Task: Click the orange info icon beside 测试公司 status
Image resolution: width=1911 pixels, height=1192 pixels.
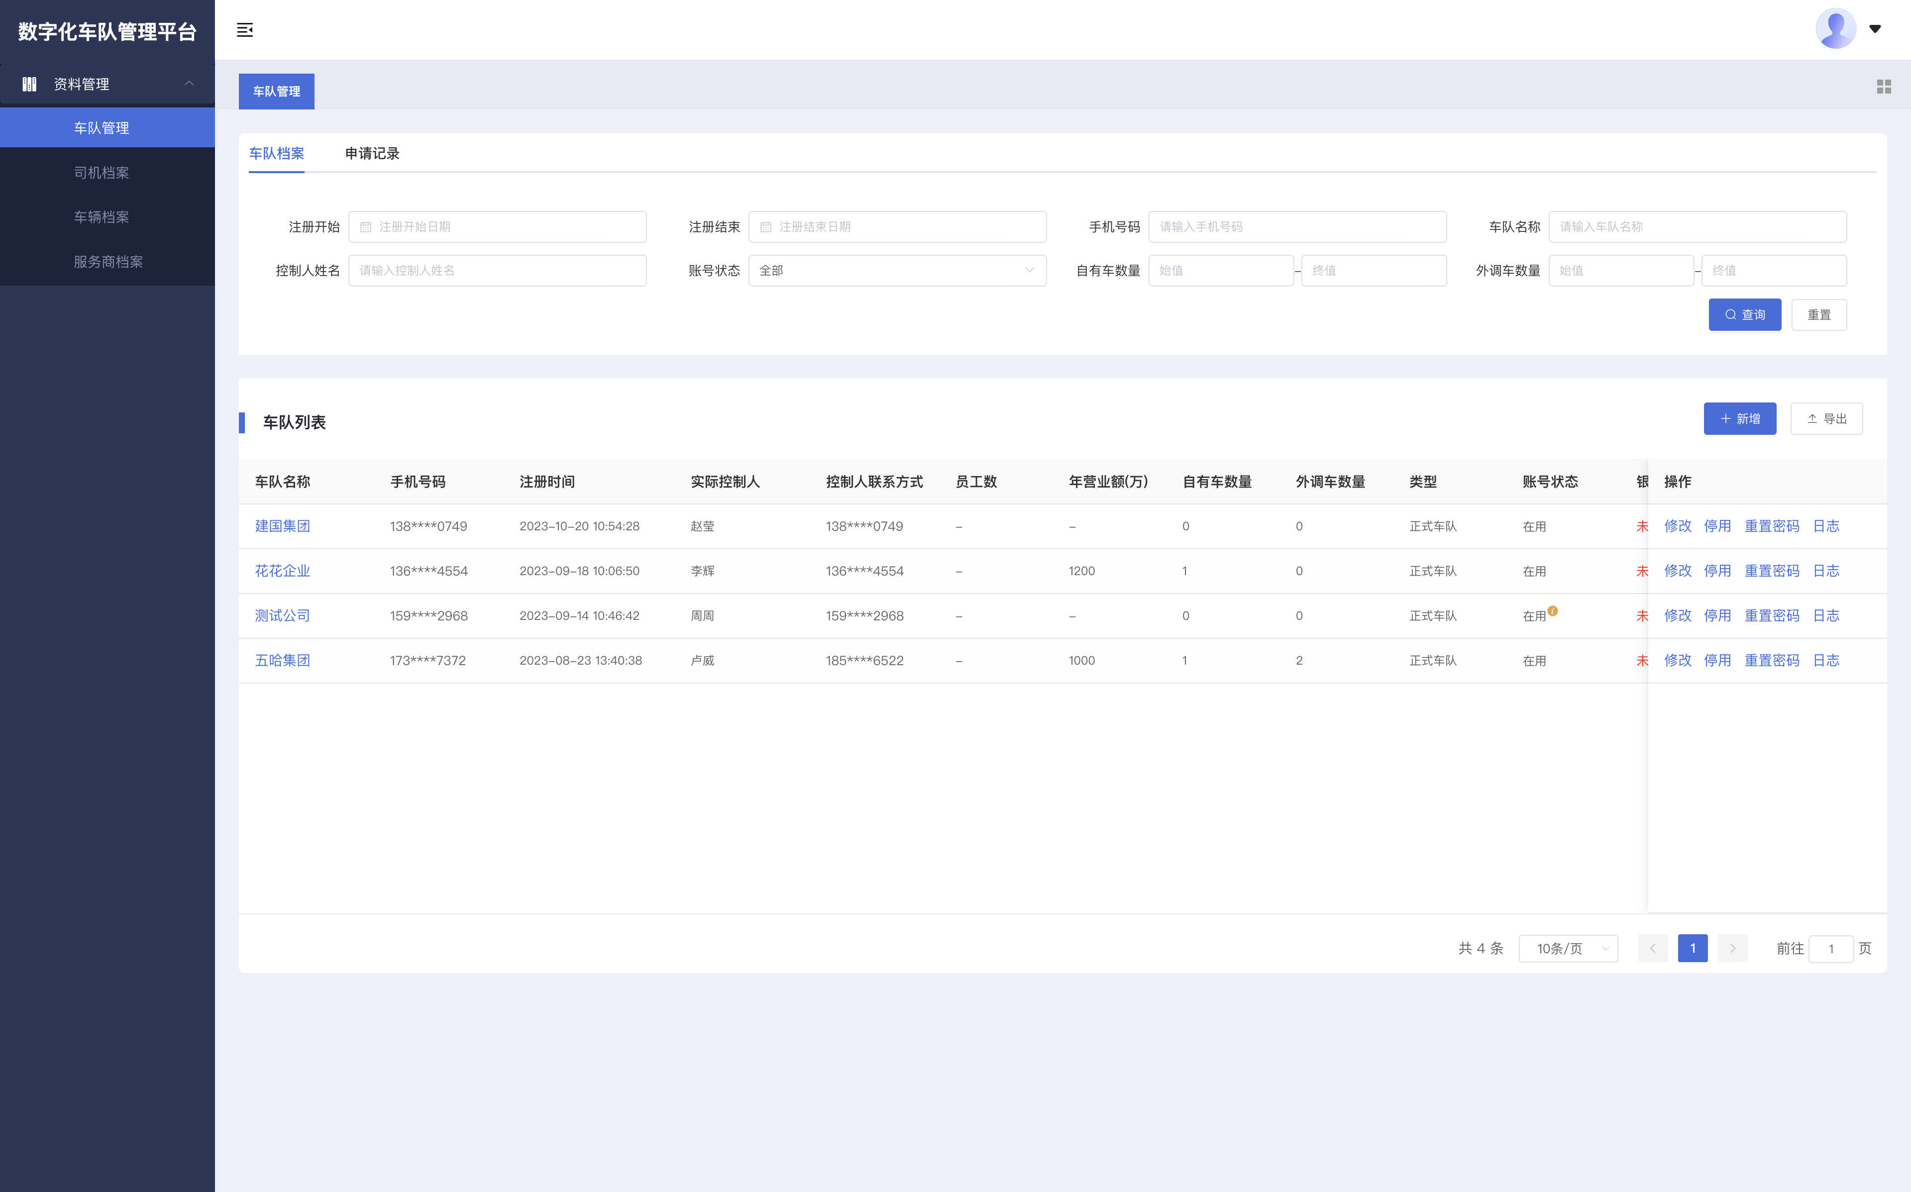Action: tap(1552, 611)
